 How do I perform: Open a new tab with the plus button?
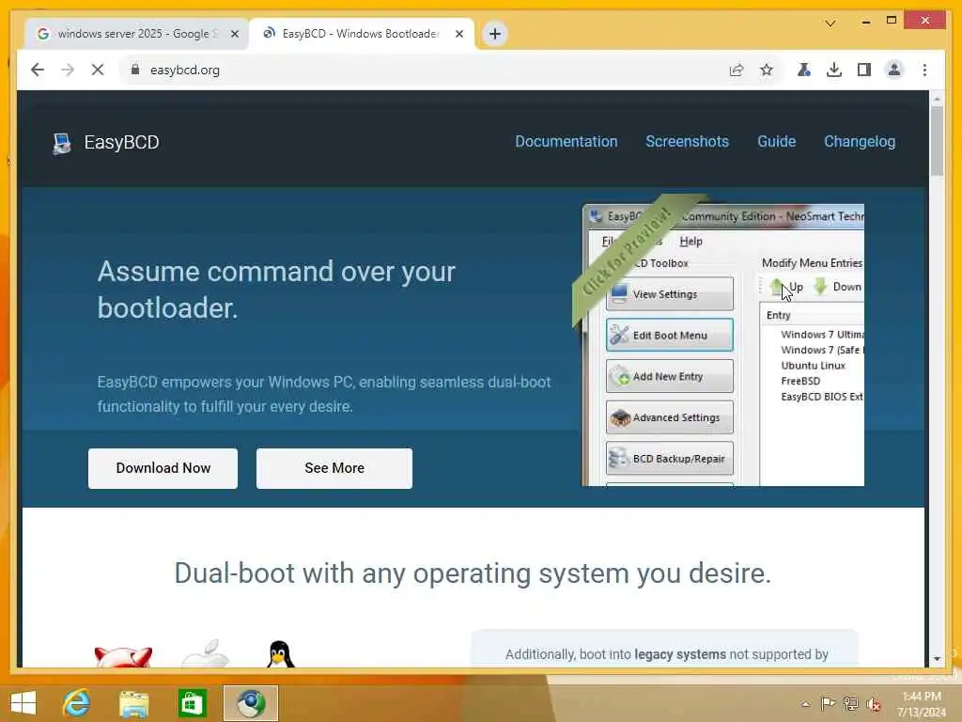coord(495,34)
